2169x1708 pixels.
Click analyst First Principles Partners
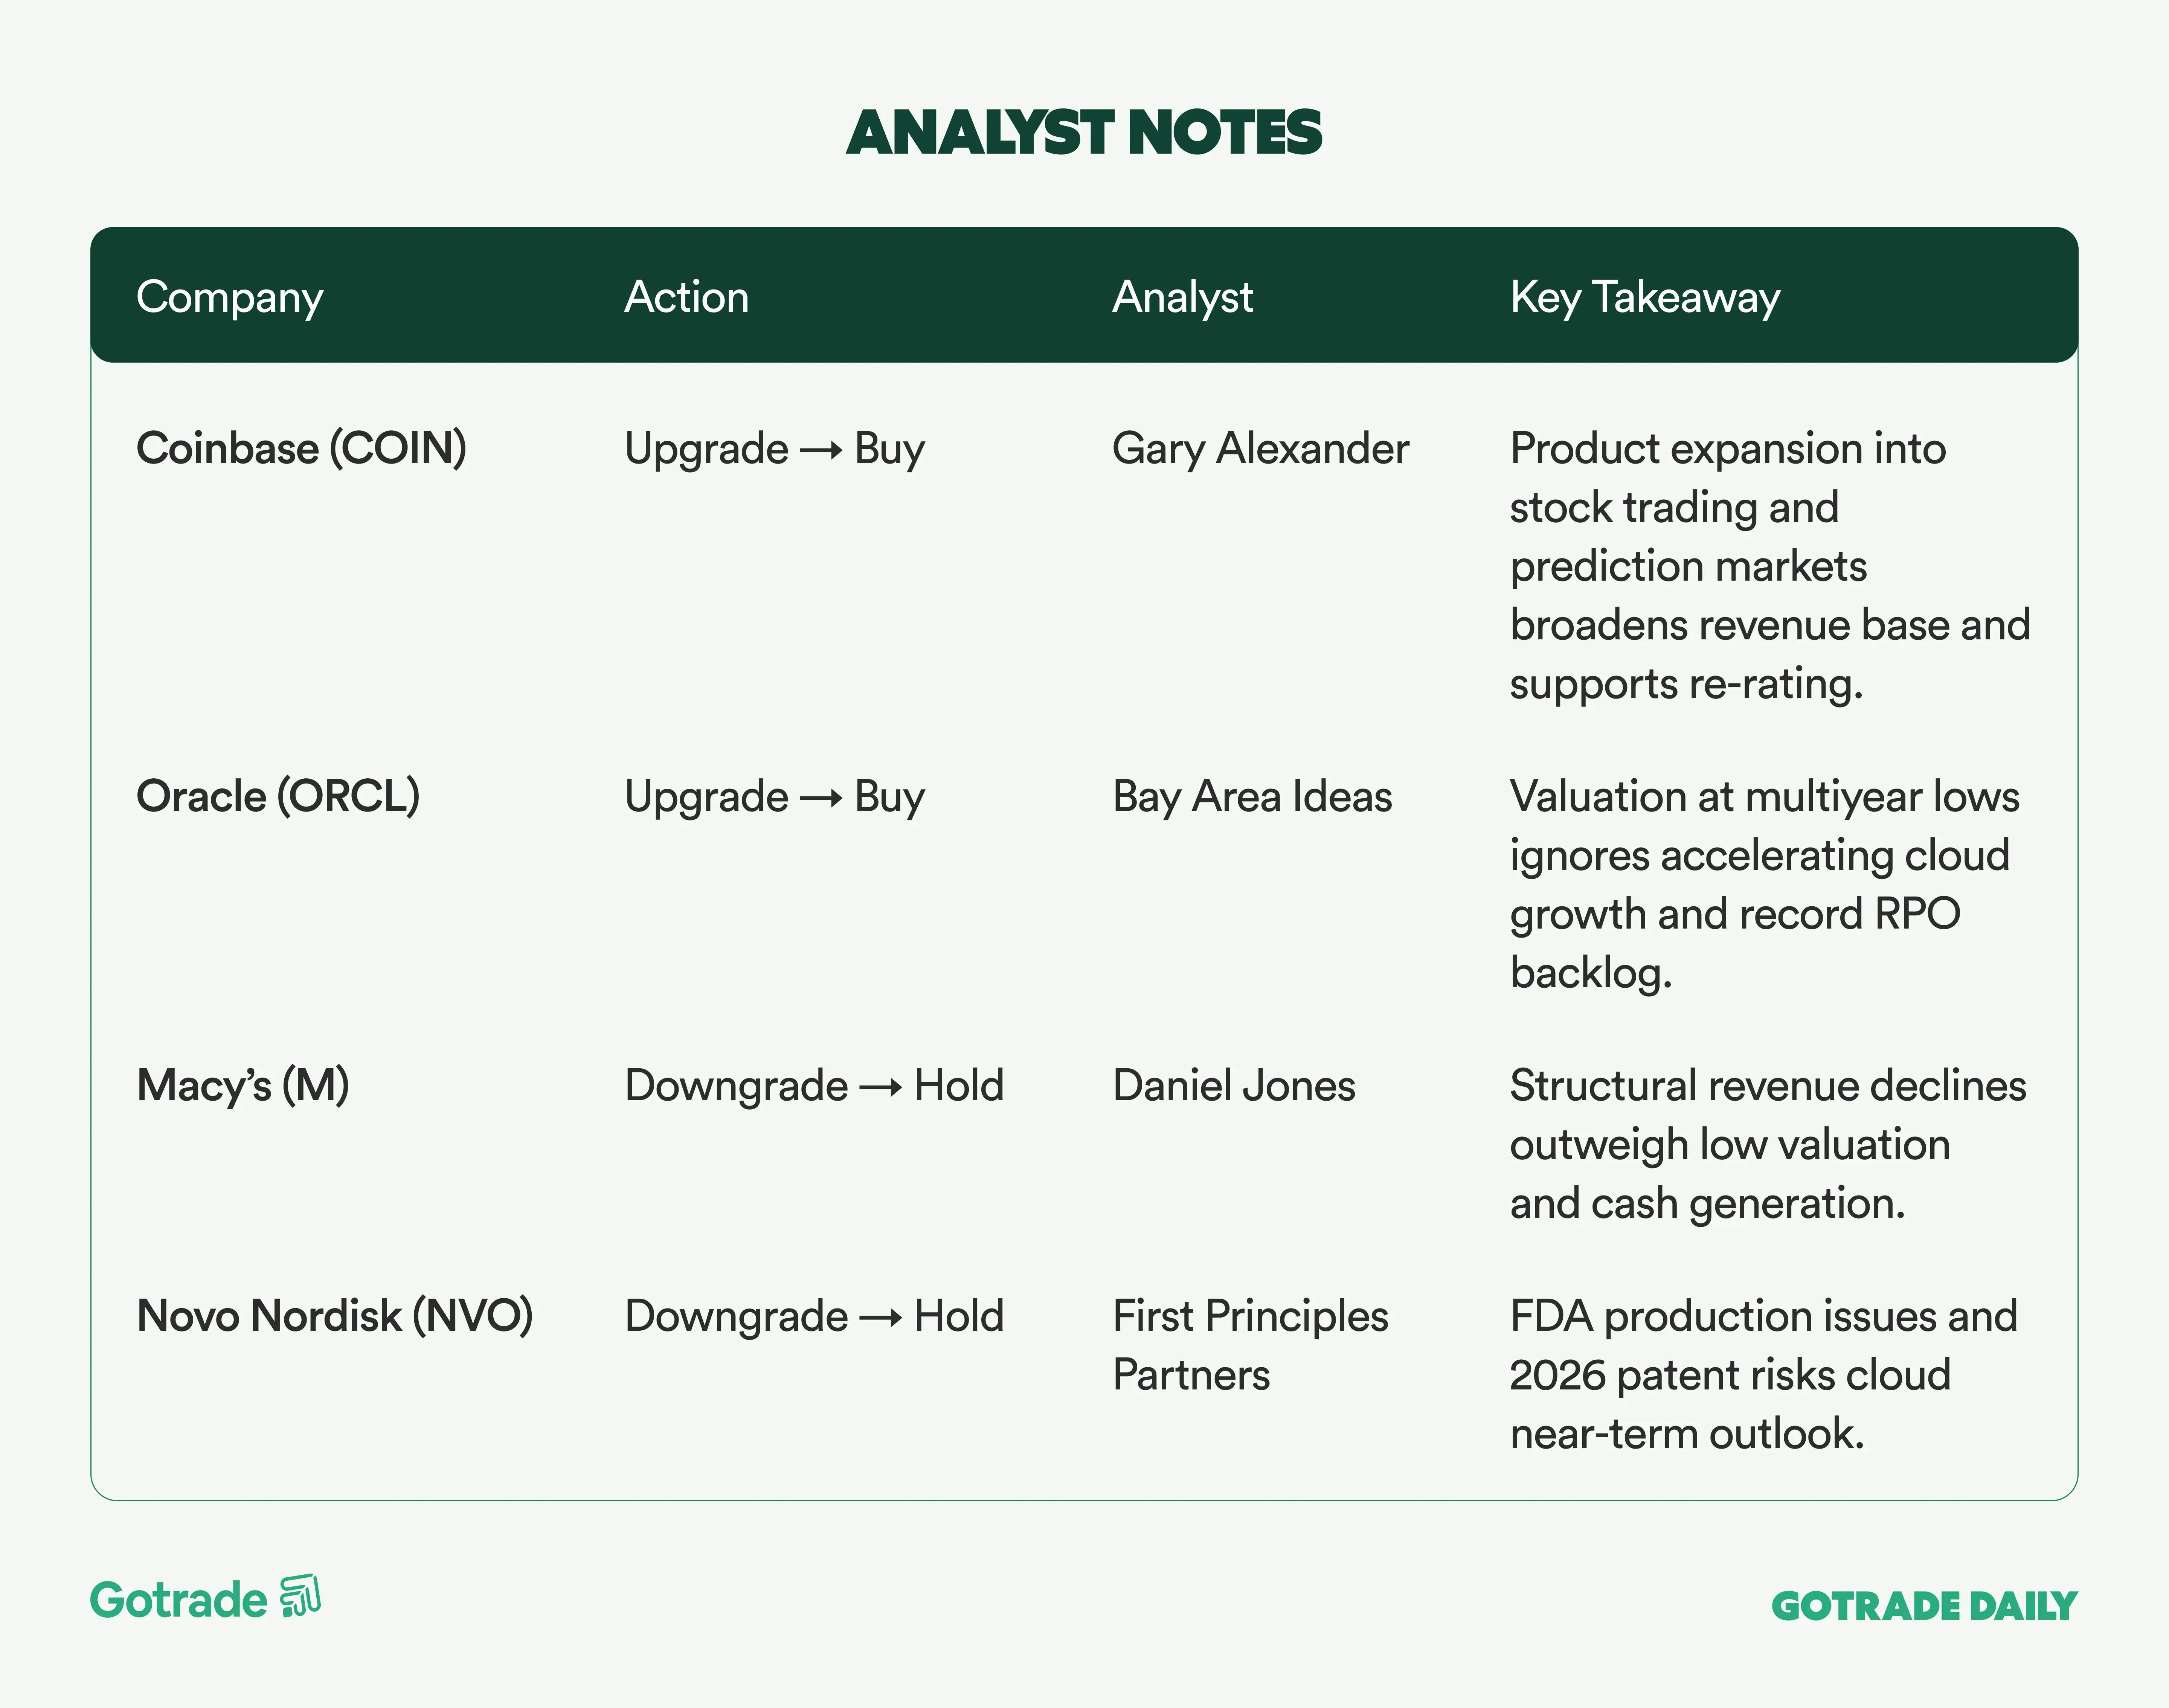[1250, 1345]
